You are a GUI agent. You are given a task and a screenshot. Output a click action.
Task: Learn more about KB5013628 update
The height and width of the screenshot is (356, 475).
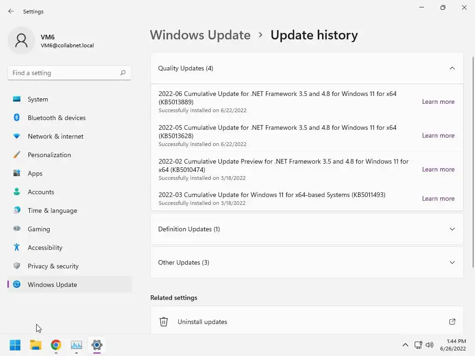438,136
